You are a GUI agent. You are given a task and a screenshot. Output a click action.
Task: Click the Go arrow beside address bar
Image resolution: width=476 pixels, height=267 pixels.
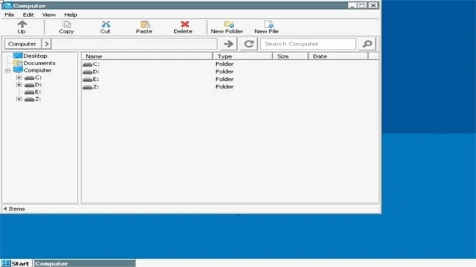pyautogui.click(x=228, y=44)
